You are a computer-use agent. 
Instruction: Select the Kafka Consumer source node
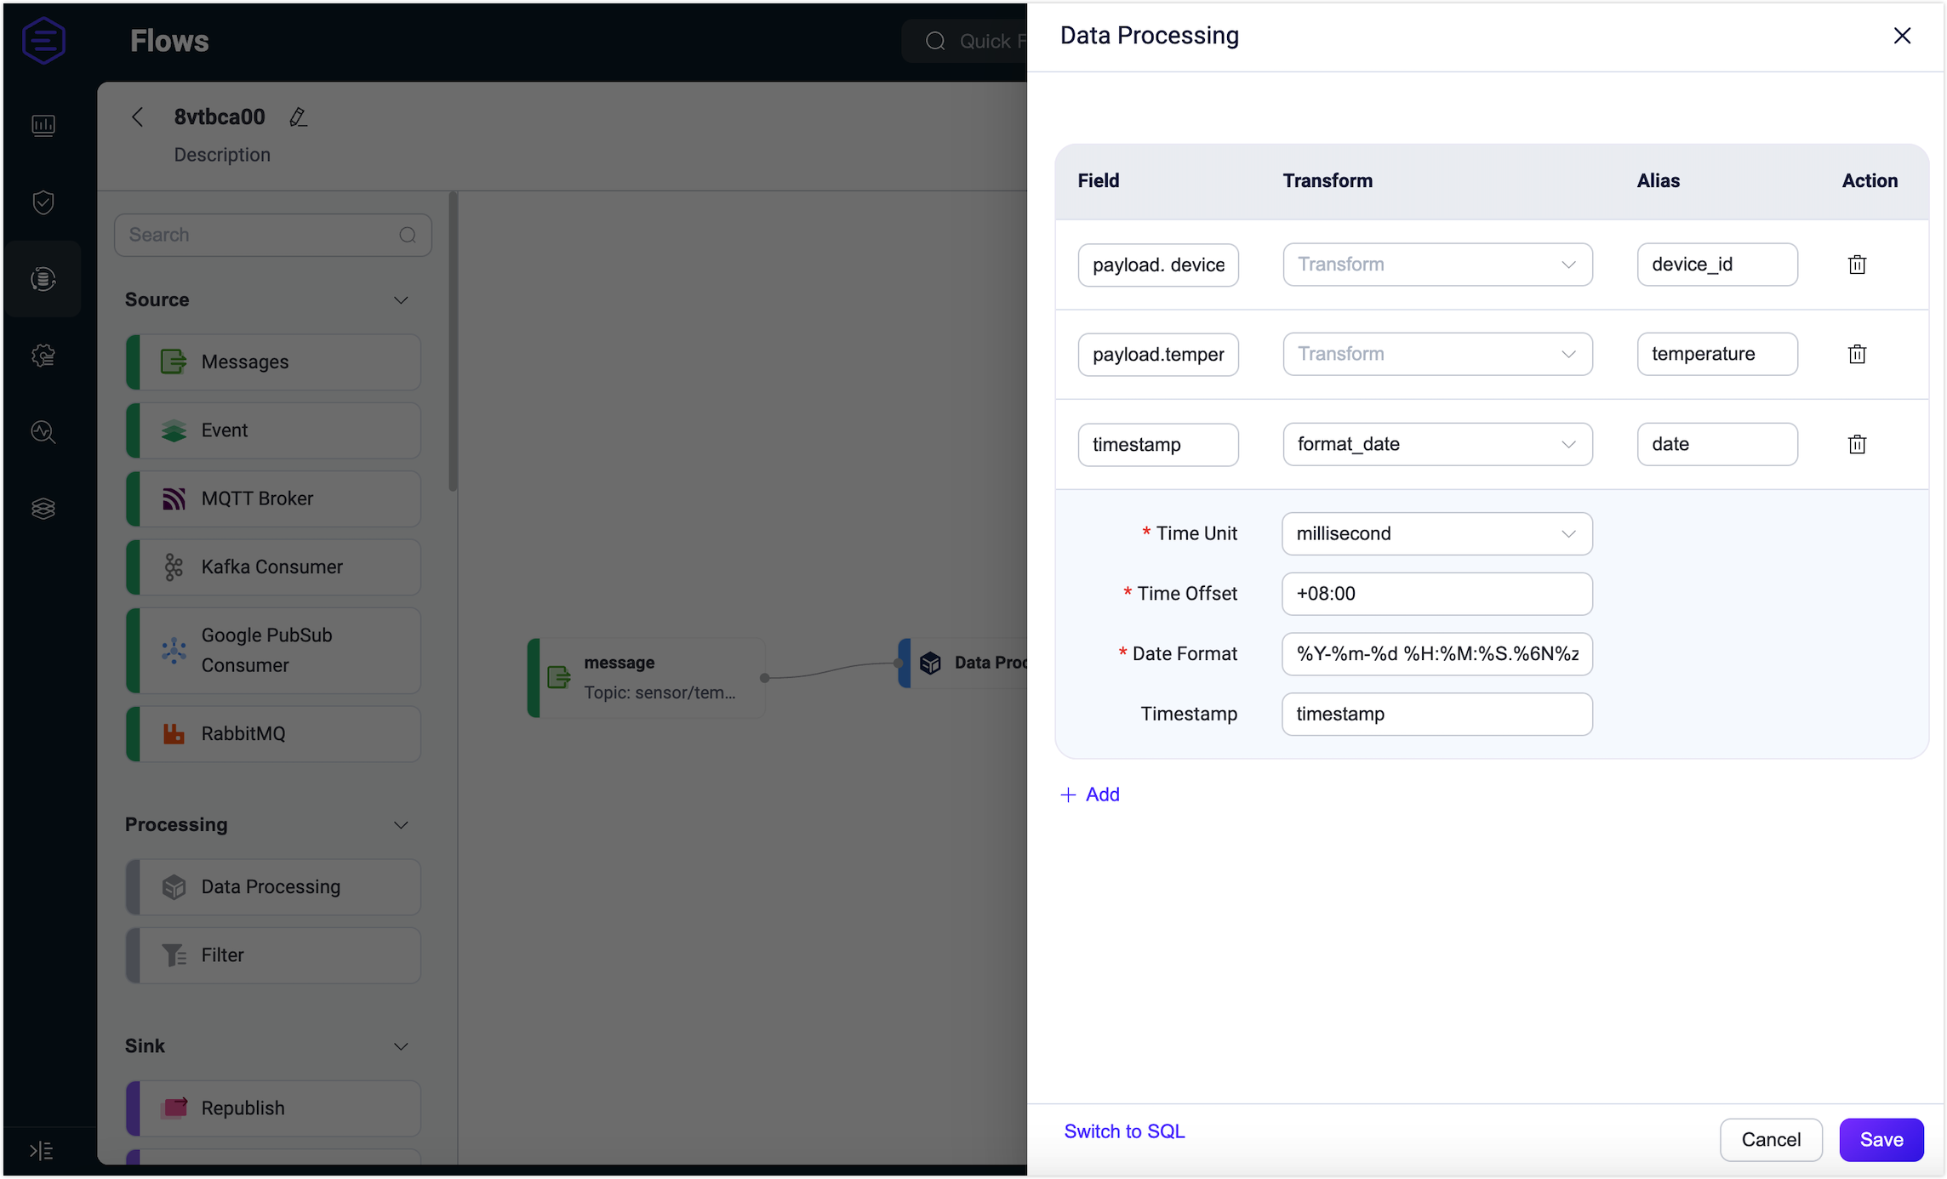click(273, 567)
